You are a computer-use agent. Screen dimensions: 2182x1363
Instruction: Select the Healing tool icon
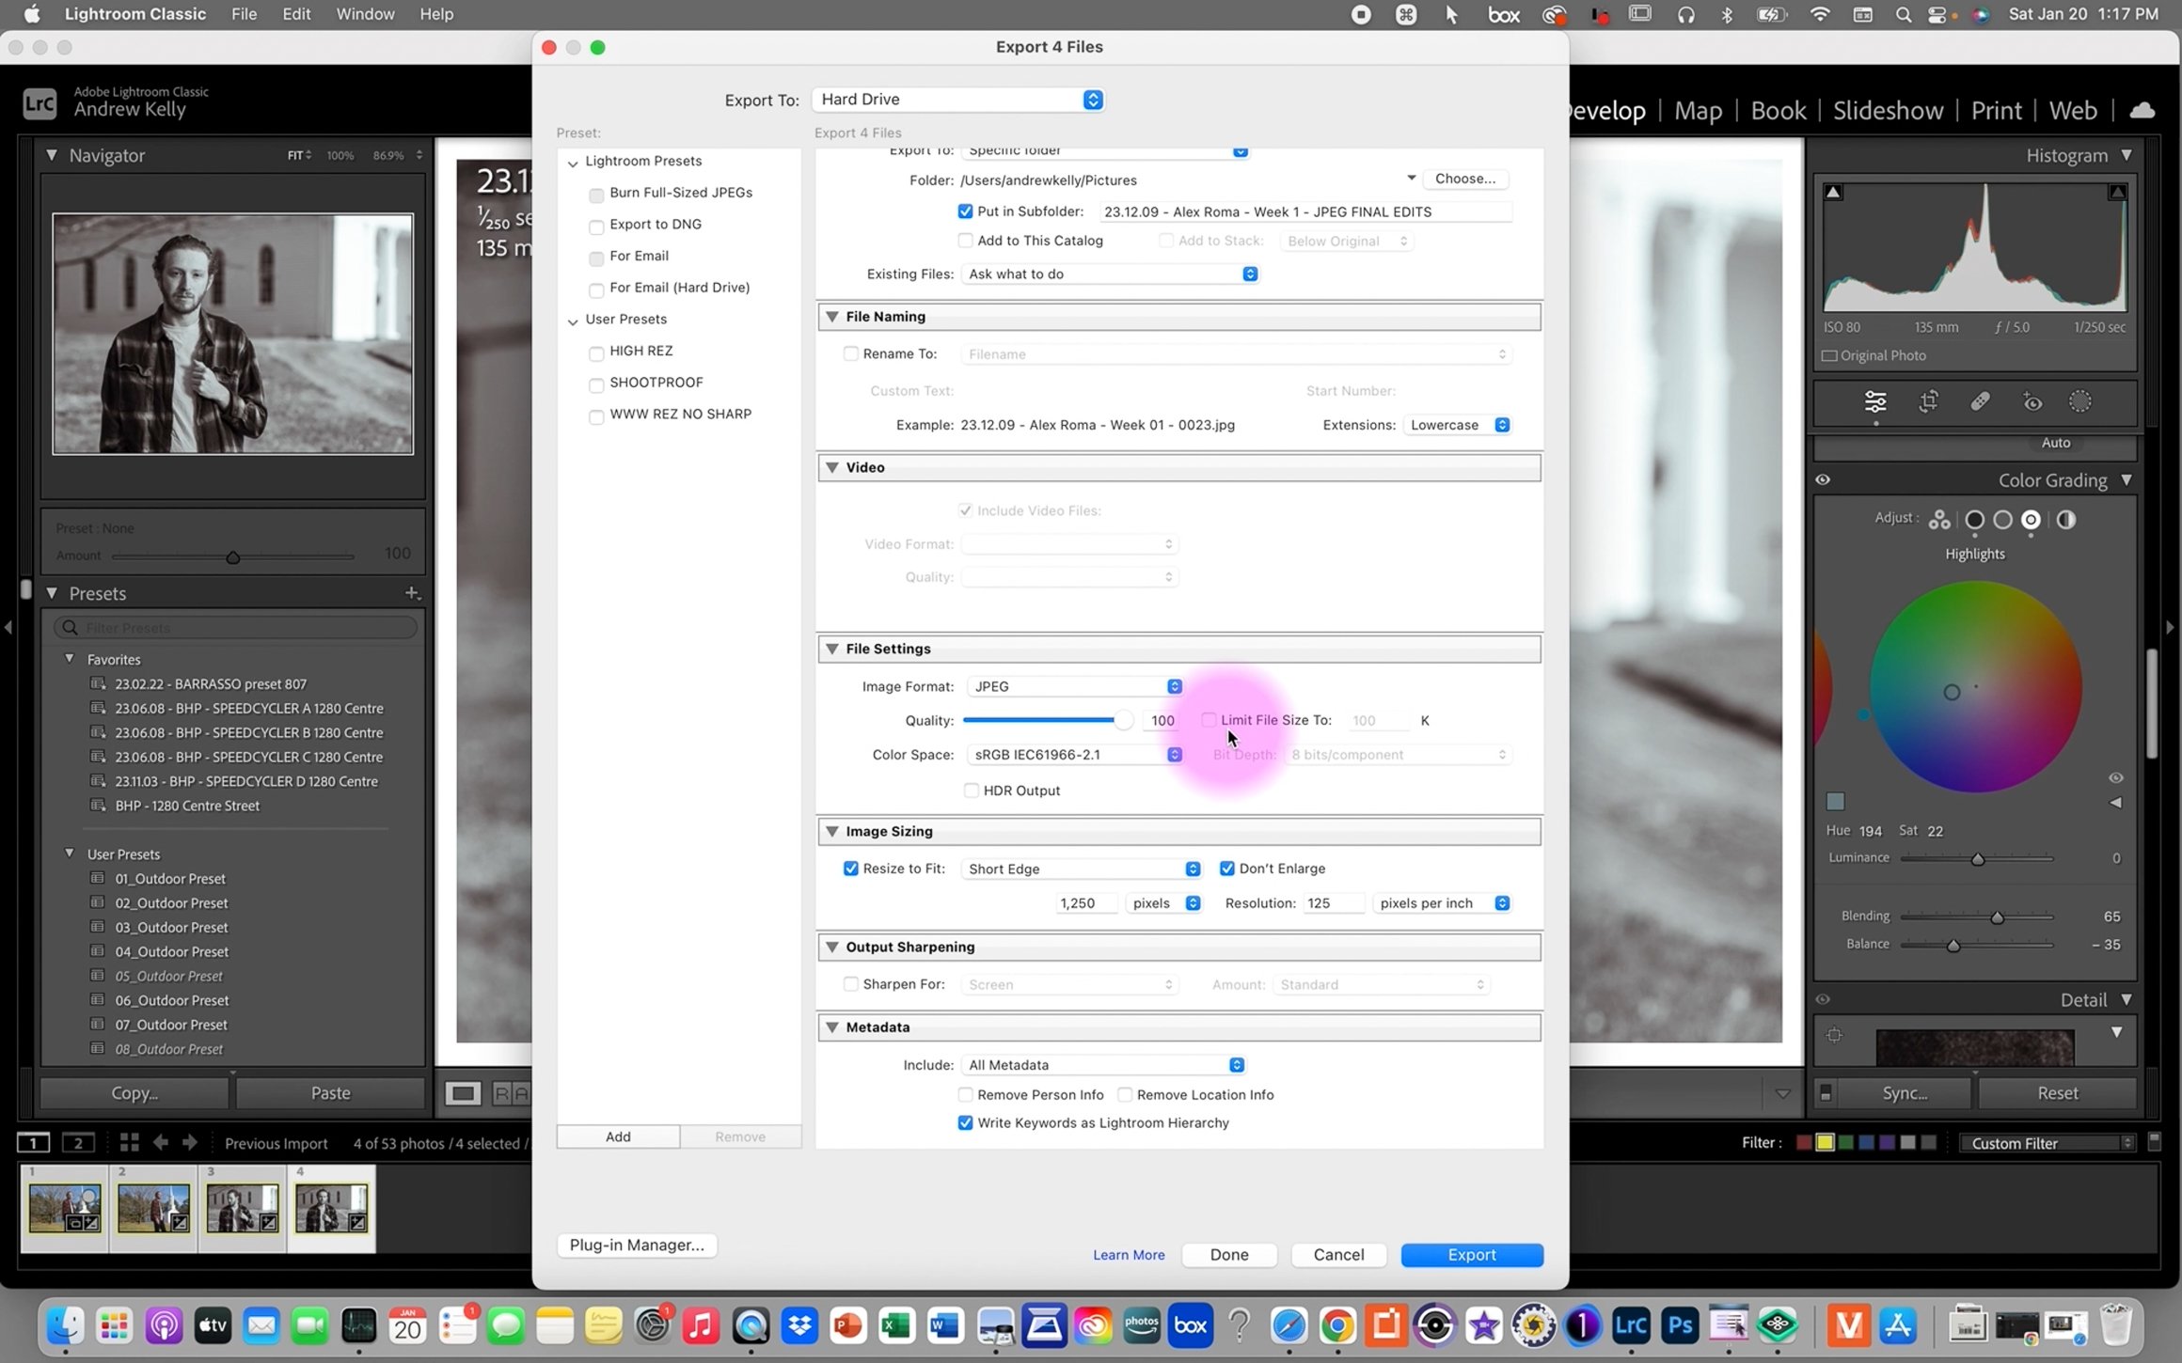[1980, 402]
